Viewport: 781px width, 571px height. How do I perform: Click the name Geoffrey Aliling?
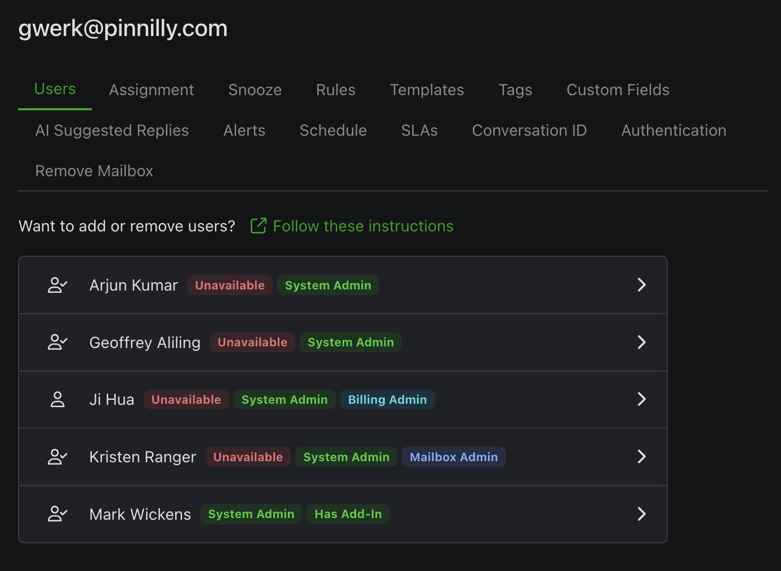tap(145, 342)
